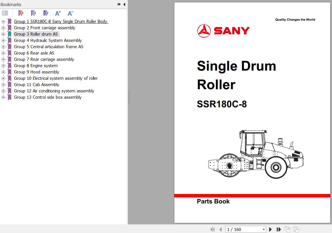The width and height of the screenshot is (332, 233).
Task: Expand Group 13 Control side box node
Action: [x=3, y=97]
